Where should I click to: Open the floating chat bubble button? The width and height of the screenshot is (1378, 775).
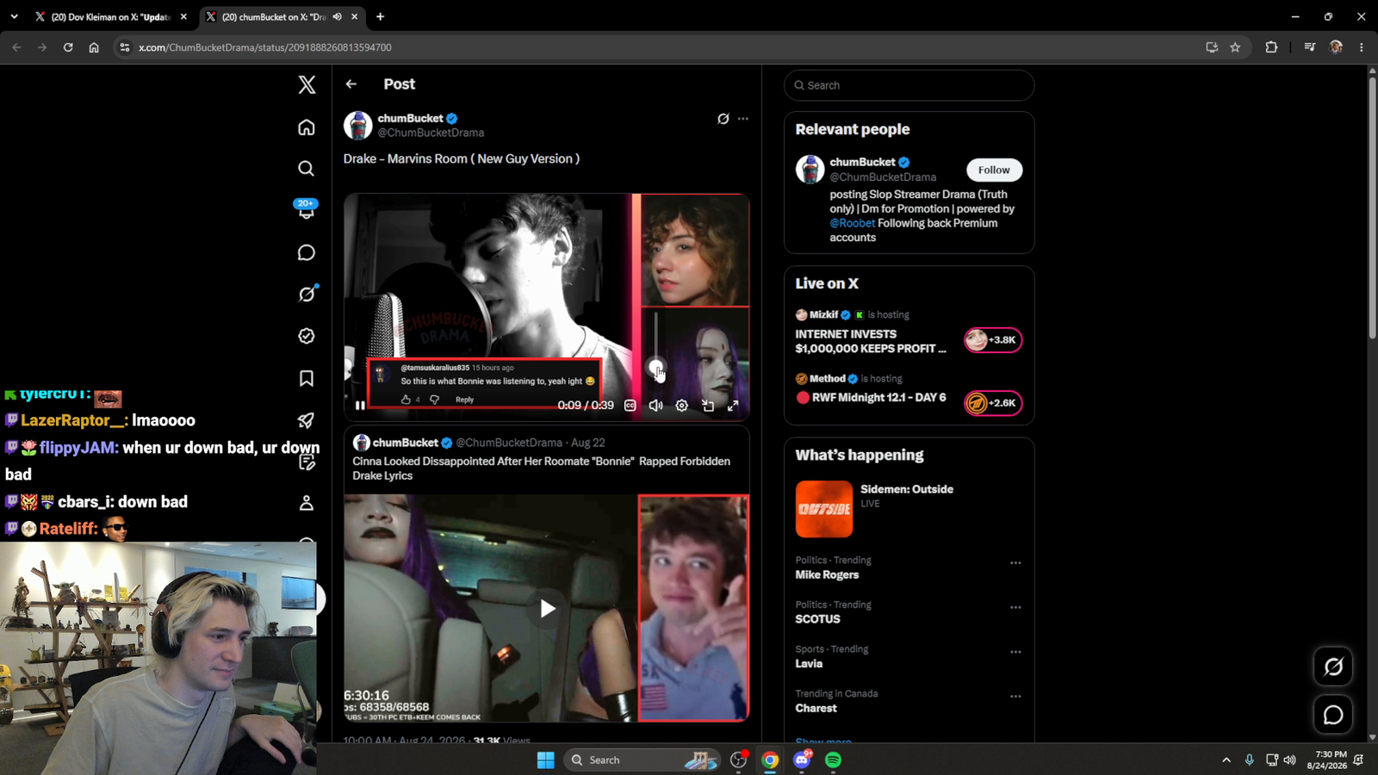(x=1333, y=715)
